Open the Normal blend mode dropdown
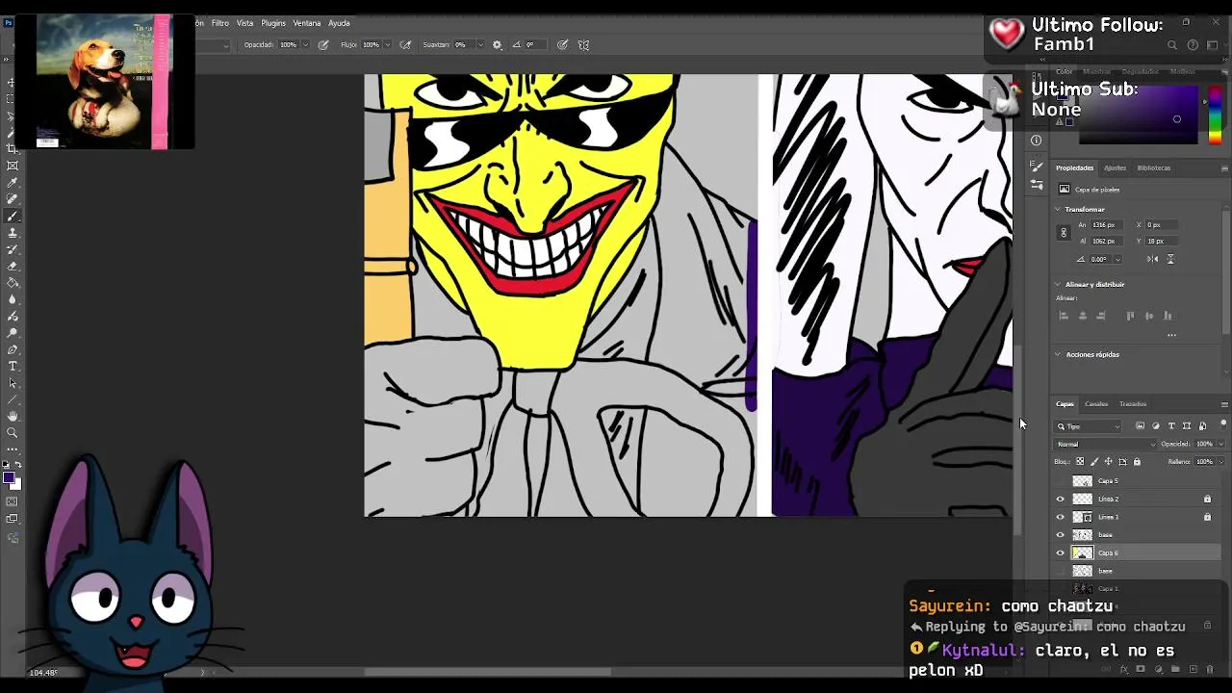1232x693 pixels. (1106, 444)
